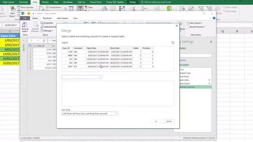Open Excel Sort dialog icon
The height and width of the screenshot is (142, 253).
71,8
